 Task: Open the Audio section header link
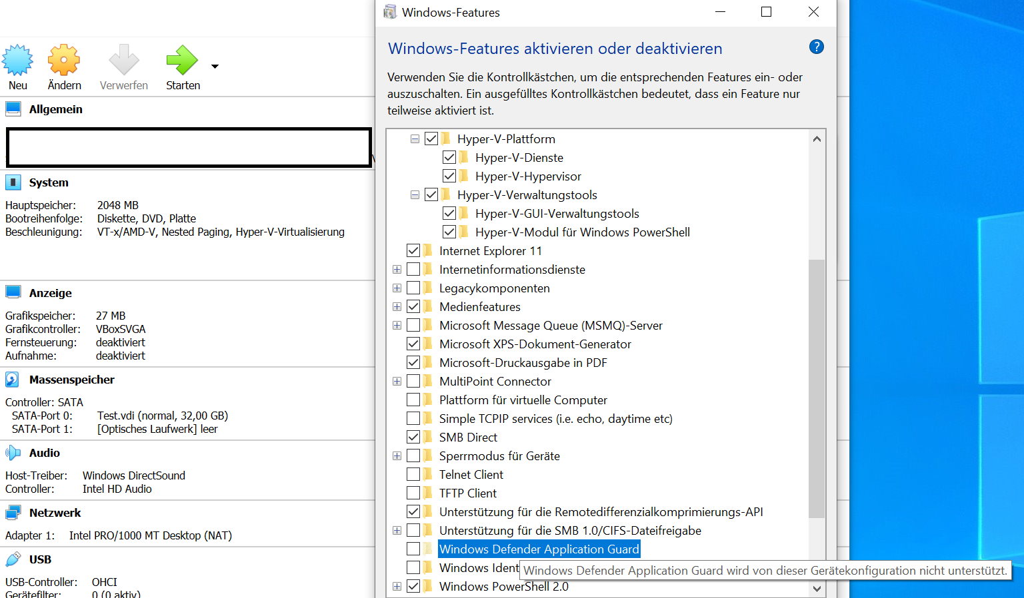click(45, 453)
